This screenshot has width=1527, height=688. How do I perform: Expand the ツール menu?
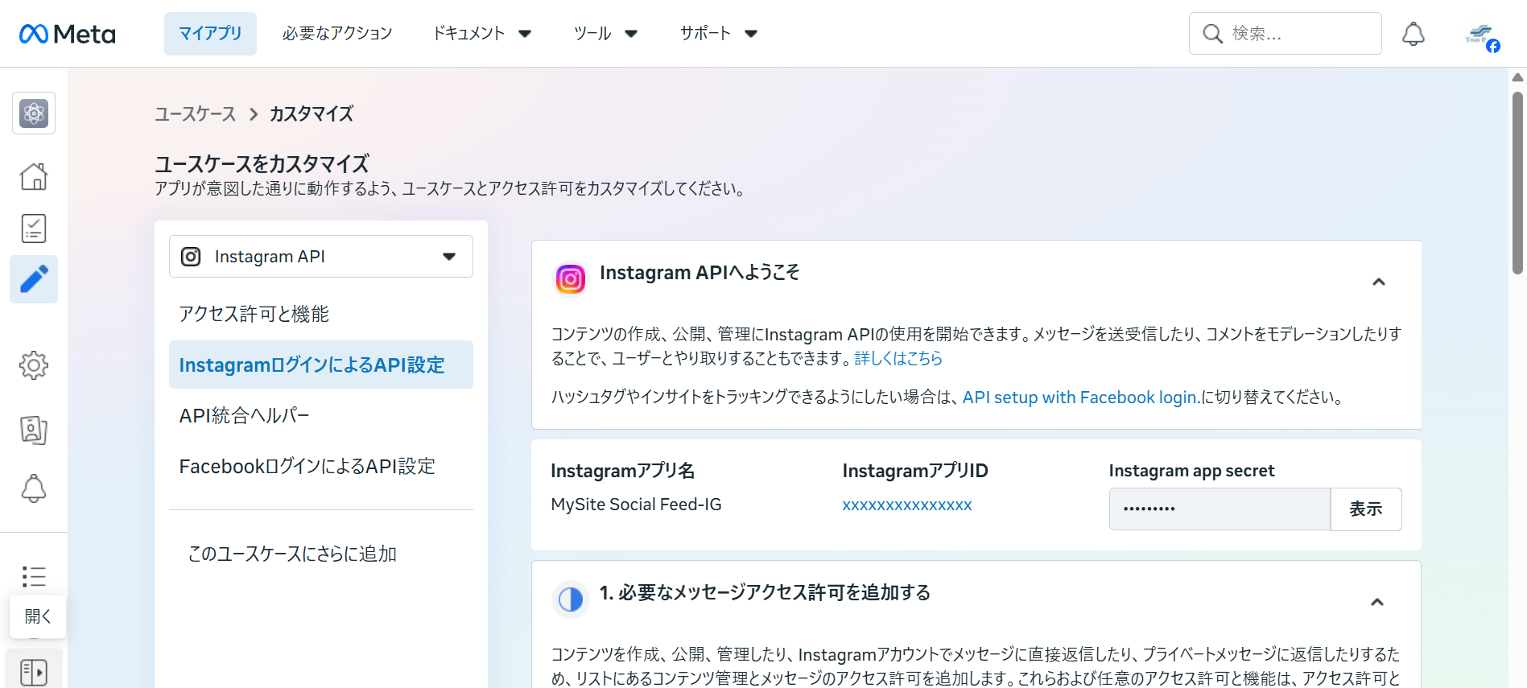point(605,34)
